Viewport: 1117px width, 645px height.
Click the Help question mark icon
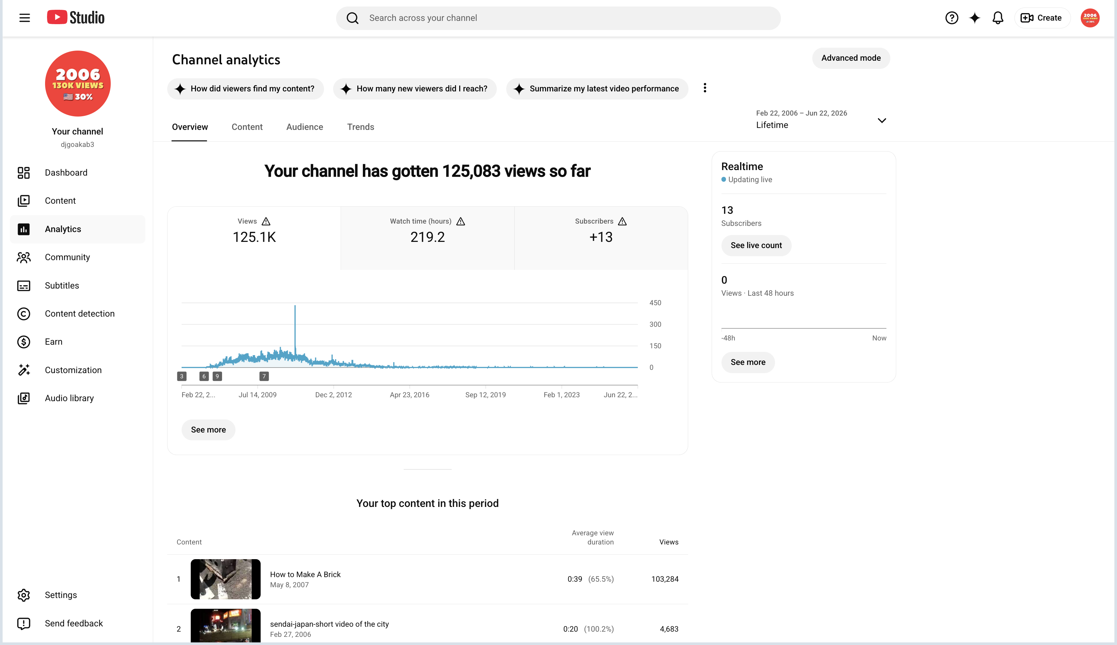tap(951, 18)
